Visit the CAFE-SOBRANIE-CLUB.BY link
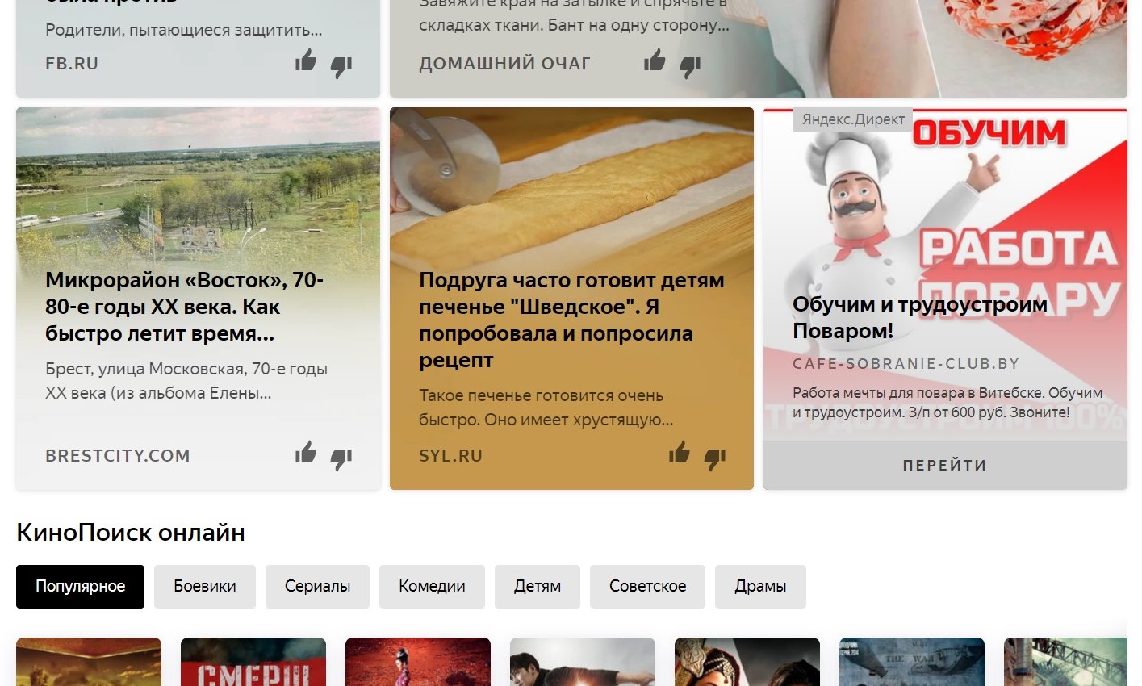Screen dimensions: 1142x686 click(x=906, y=364)
